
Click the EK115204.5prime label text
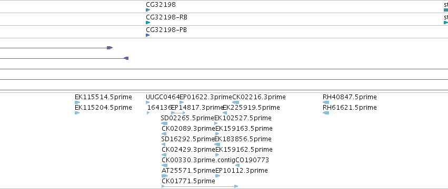[103, 108]
